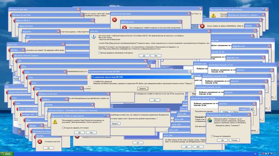
Task: Click the warning icon in the bottom-left Telnet dialog
Action: coord(55,122)
